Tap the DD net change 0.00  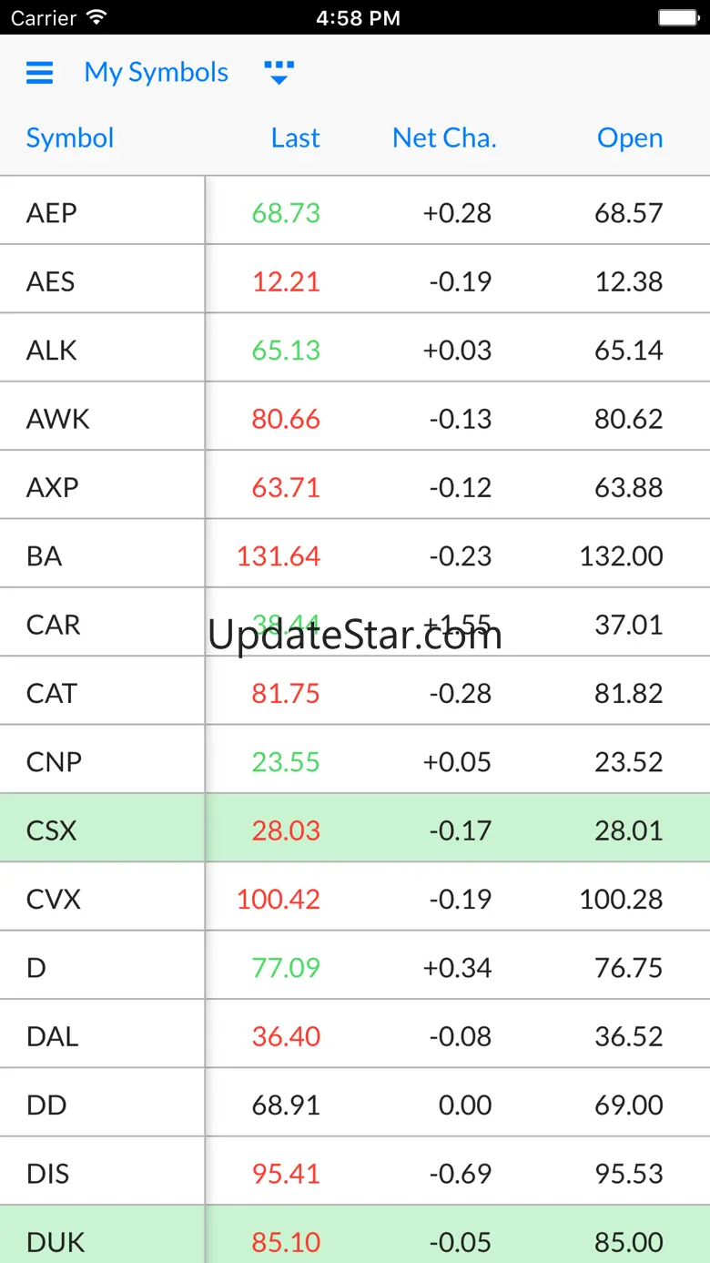465,1105
